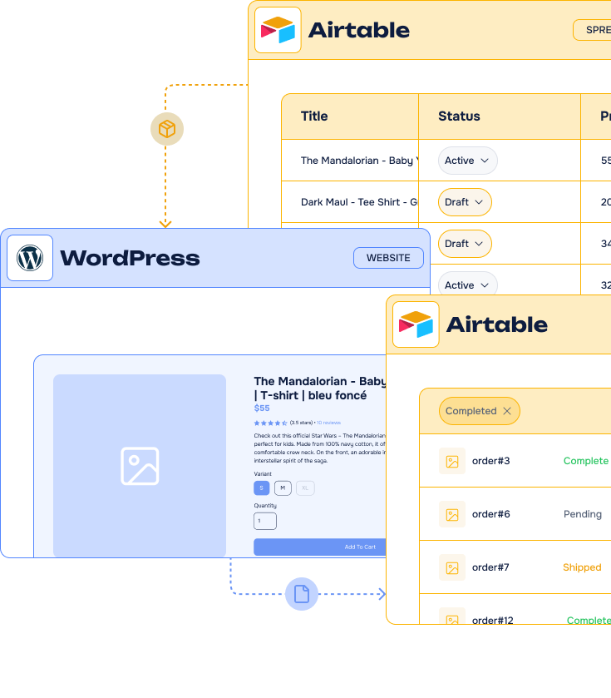The height and width of the screenshot is (698, 611).
Task: Click the order#7 row label
Action: click(x=490, y=567)
